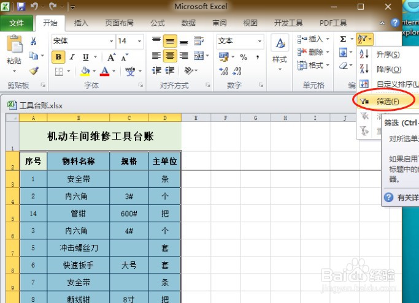Align text right

pyautogui.click(x=183, y=56)
